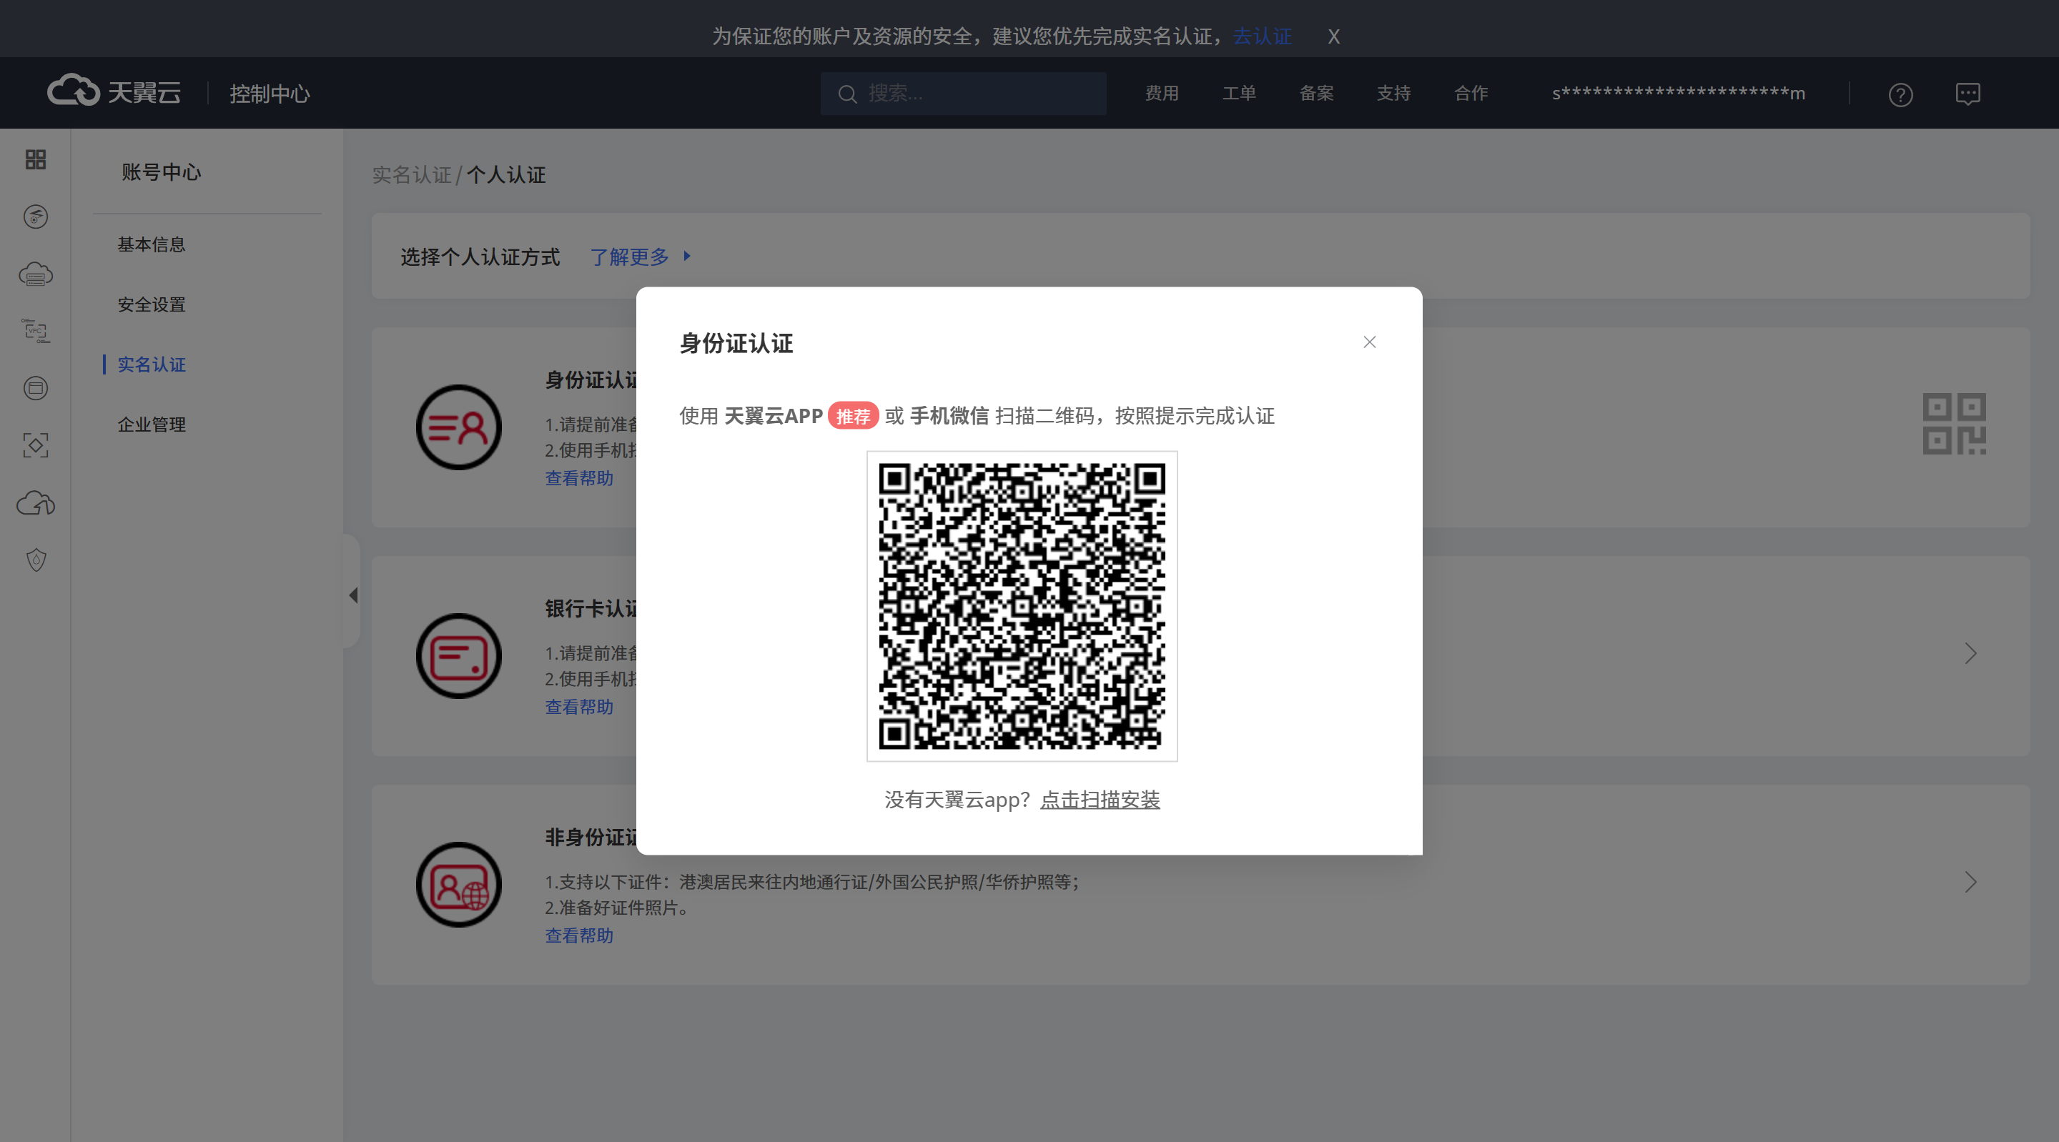This screenshot has width=2059, height=1142.
Task: Open 查看帮助 under ID card verification
Action: [578, 479]
